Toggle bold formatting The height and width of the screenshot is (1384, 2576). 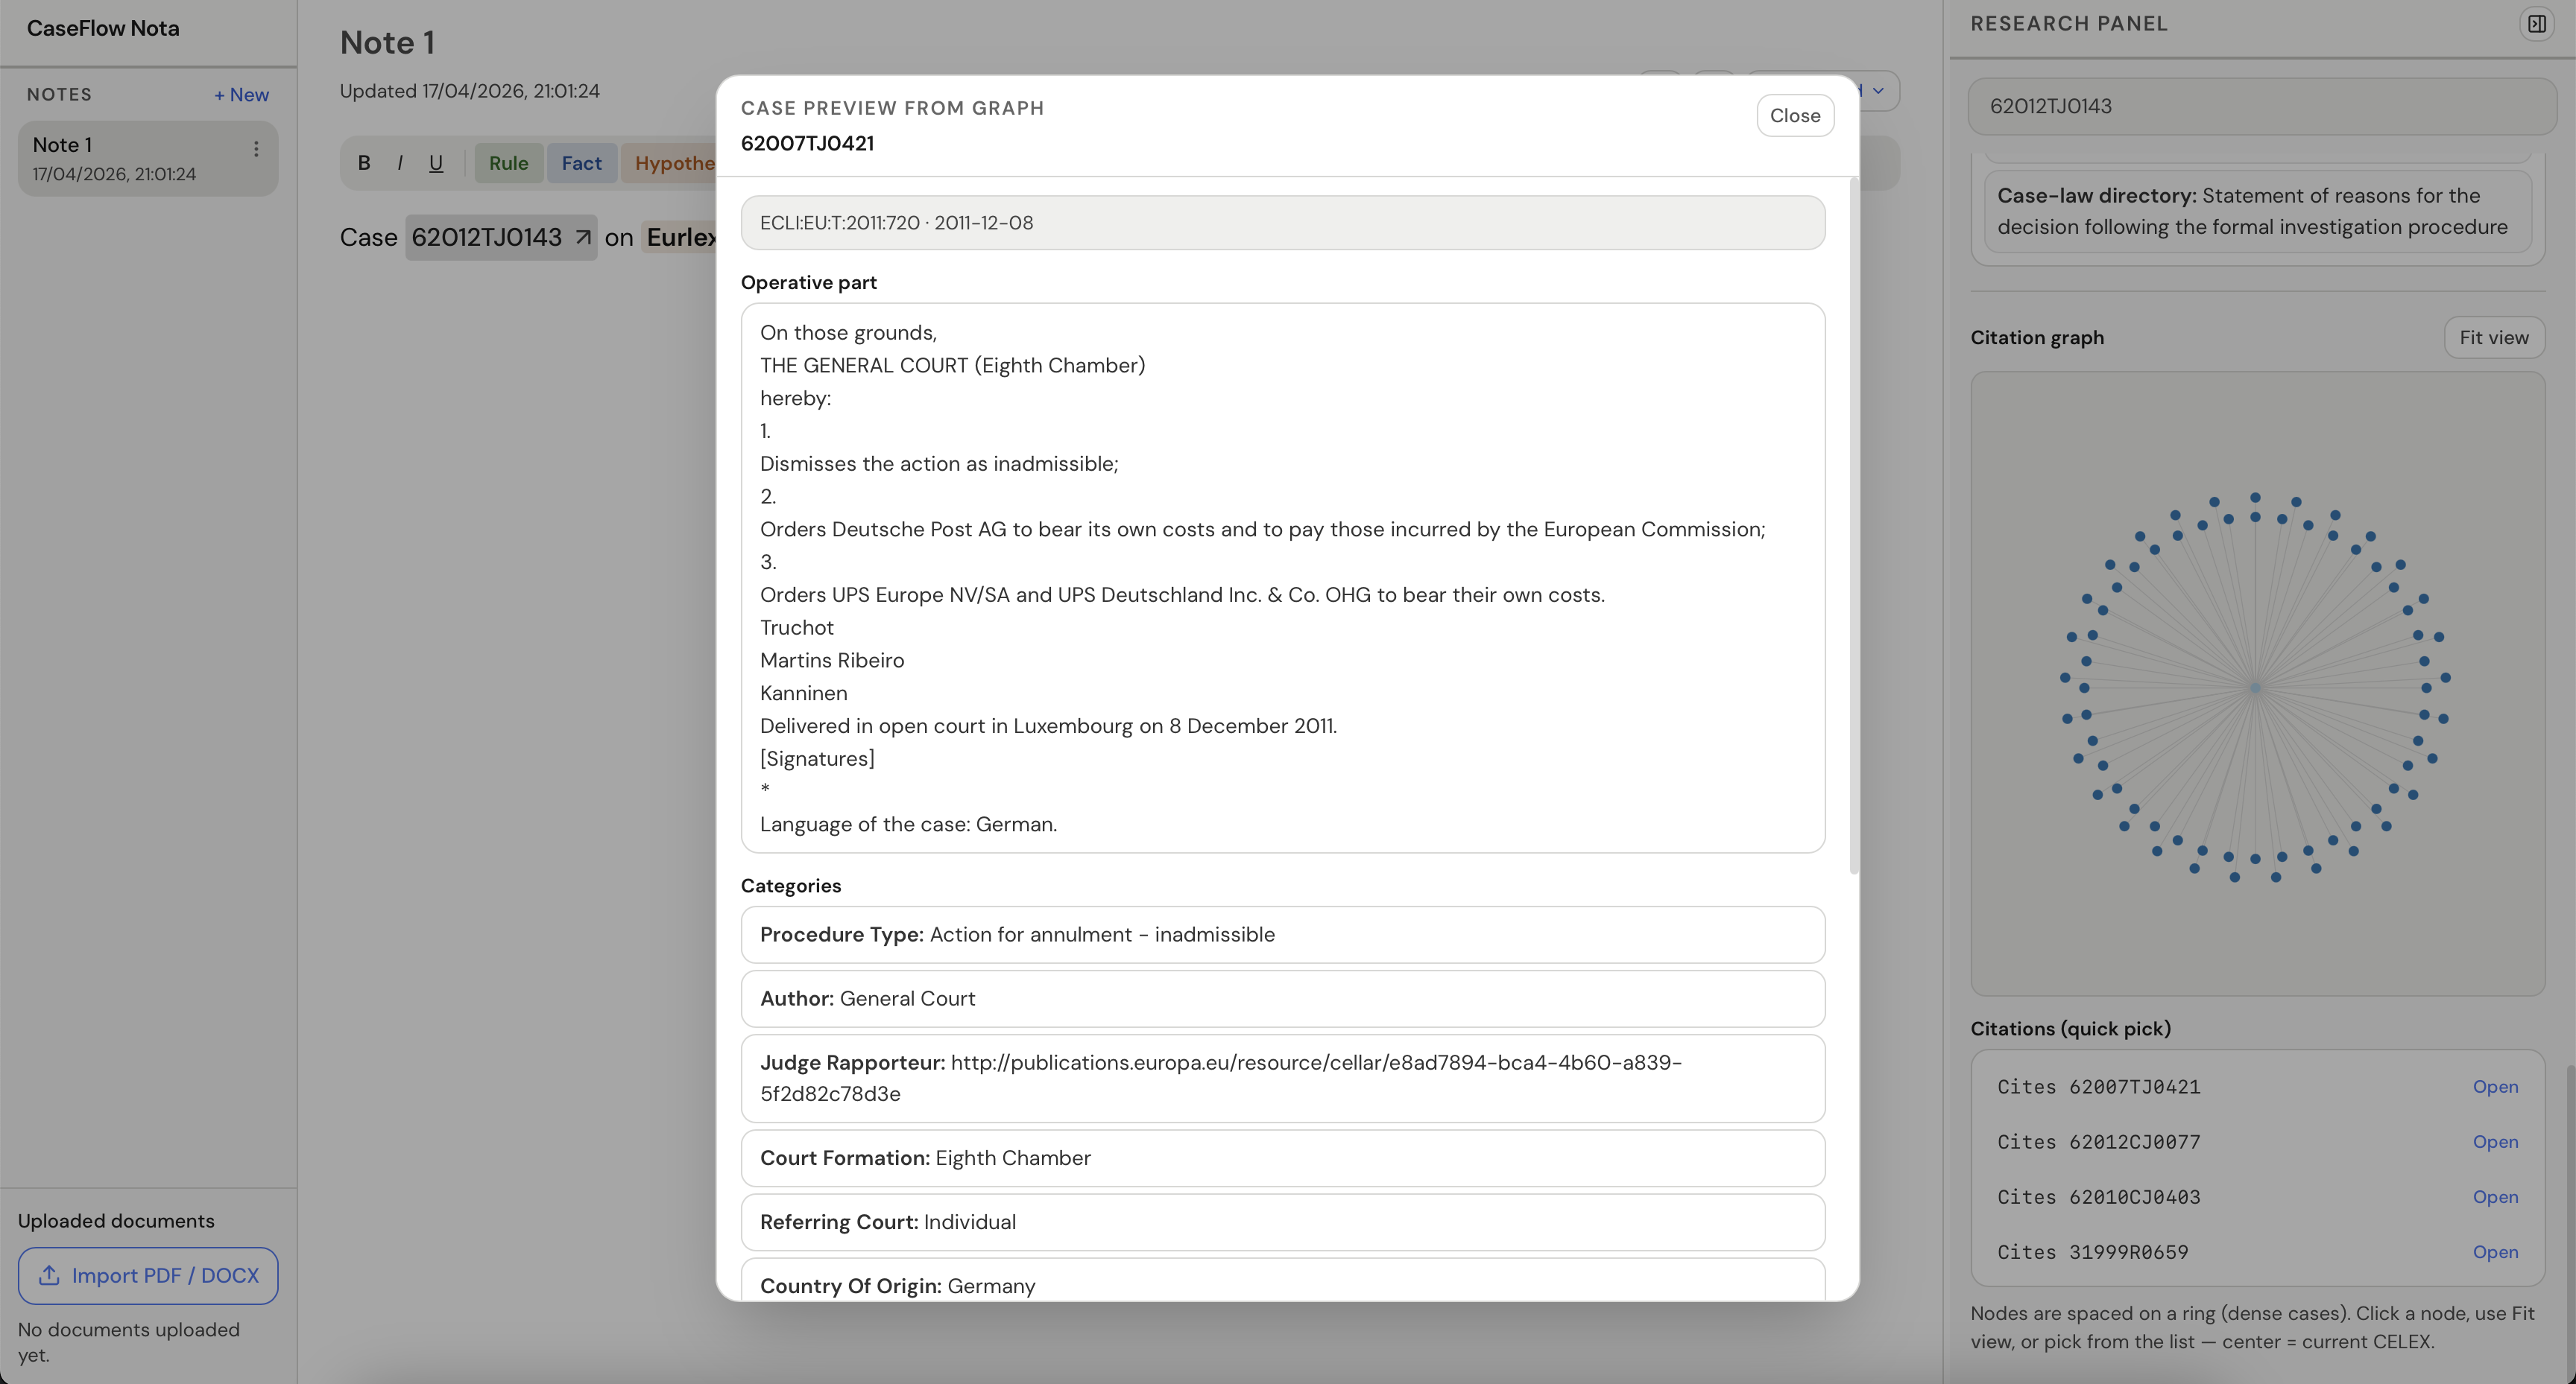coord(364,162)
